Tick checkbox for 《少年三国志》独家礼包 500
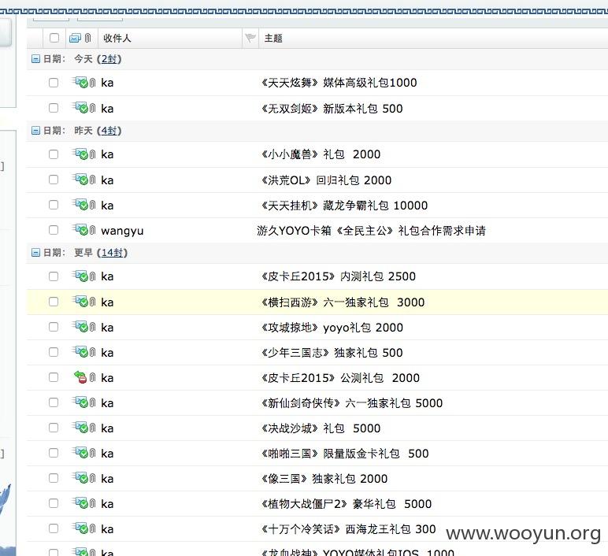The width and height of the screenshot is (608, 556). (x=54, y=352)
